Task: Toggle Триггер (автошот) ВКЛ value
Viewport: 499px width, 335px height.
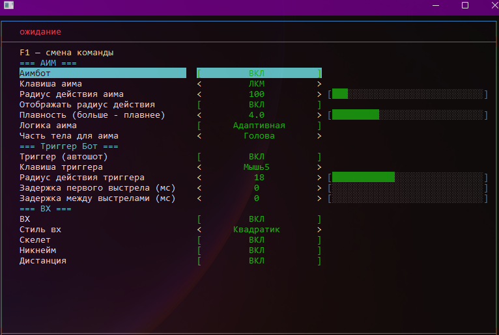Action: [259, 157]
